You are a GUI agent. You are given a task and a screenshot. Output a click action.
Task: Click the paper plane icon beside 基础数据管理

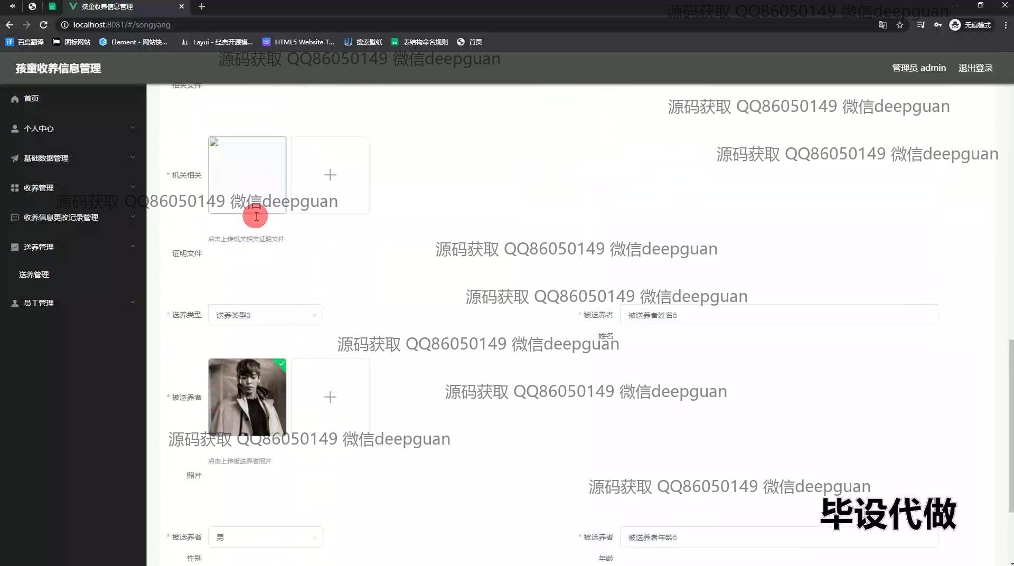(x=15, y=158)
